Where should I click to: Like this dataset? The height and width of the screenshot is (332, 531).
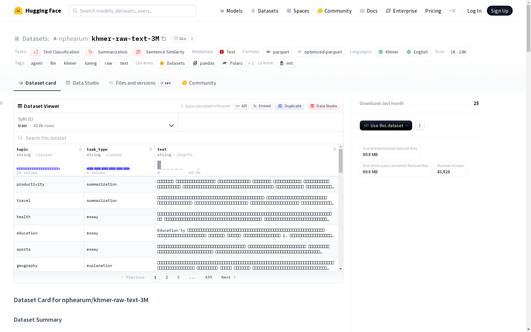point(180,39)
